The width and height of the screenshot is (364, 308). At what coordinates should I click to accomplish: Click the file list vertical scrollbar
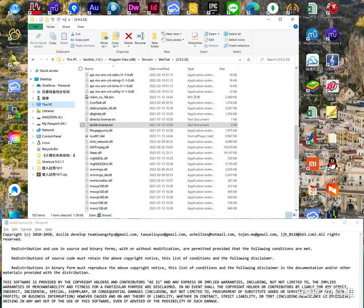pyautogui.click(x=296, y=142)
